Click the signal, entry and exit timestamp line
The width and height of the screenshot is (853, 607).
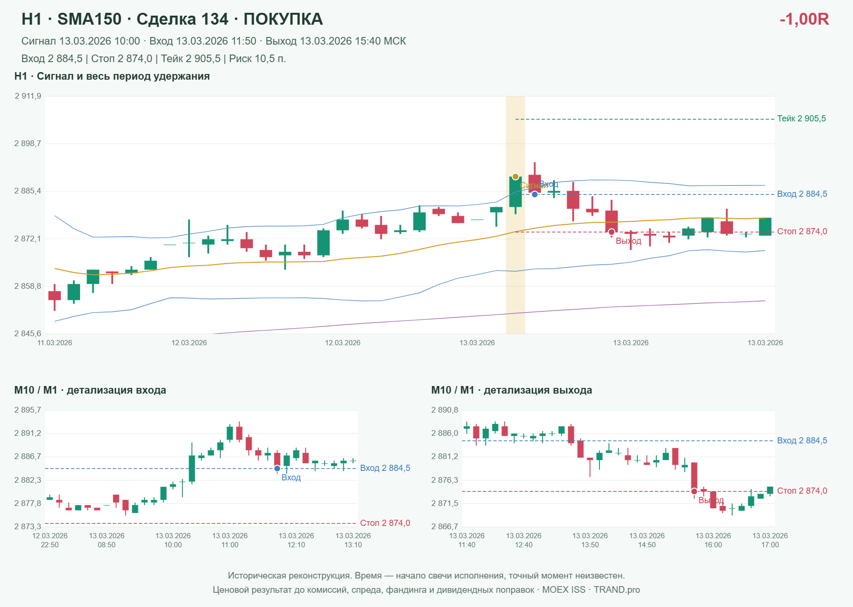click(214, 41)
